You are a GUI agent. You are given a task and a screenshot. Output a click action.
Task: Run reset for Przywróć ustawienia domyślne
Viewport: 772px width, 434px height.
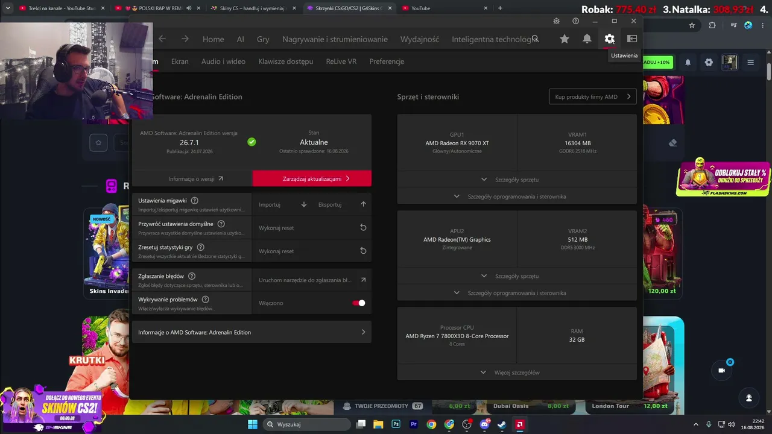(x=312, y=227)
